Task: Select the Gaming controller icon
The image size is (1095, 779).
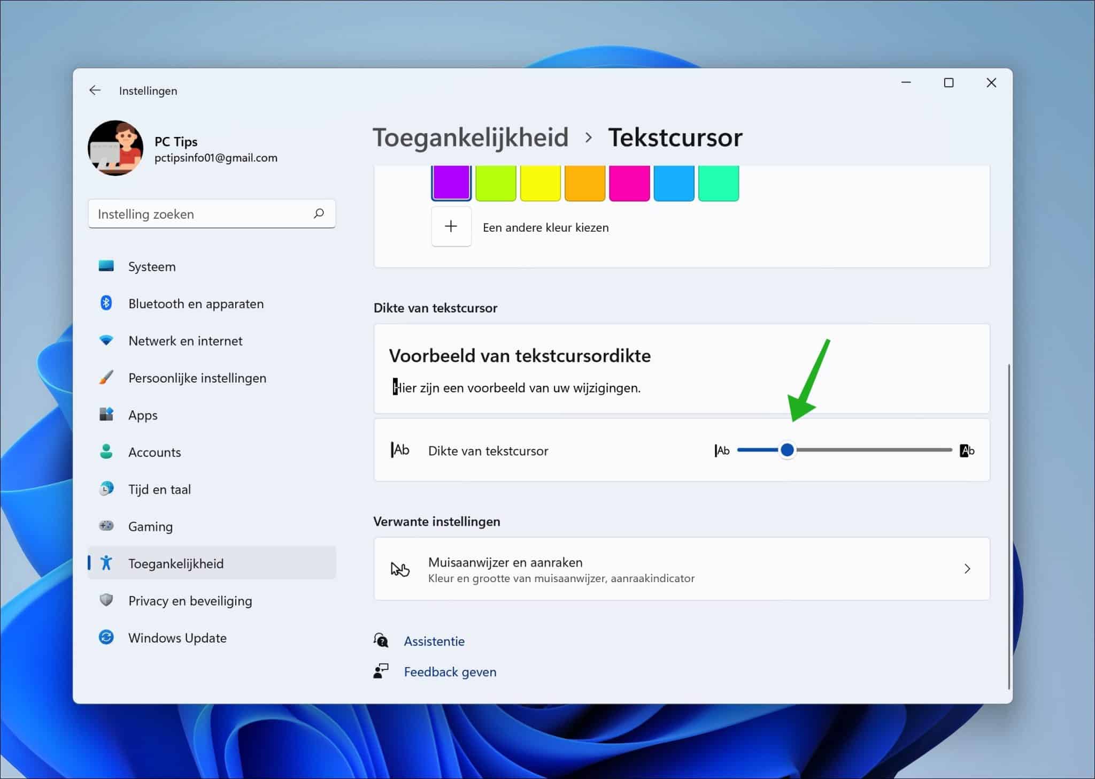Action: [x=106, y=526]
